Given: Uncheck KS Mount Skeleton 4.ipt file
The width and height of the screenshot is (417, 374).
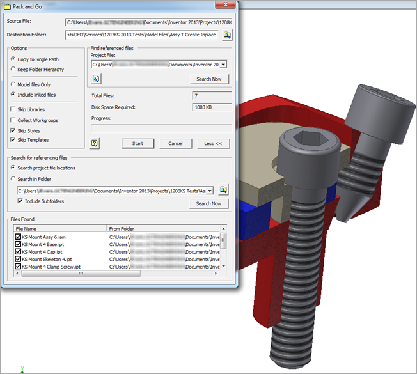Looking at the screenshot, I should (18, 259).
